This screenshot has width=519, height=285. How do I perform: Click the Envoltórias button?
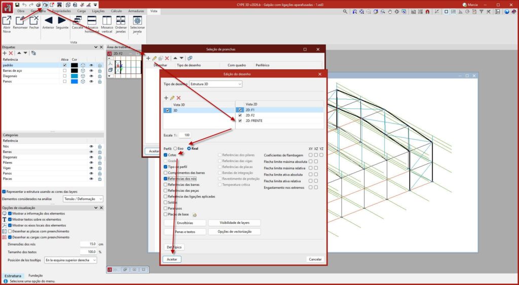(x=185, y=223)
